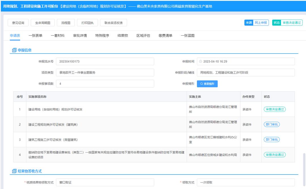Show the 生命周期图 view
The image size is (306, 189).
click(42, 23)
